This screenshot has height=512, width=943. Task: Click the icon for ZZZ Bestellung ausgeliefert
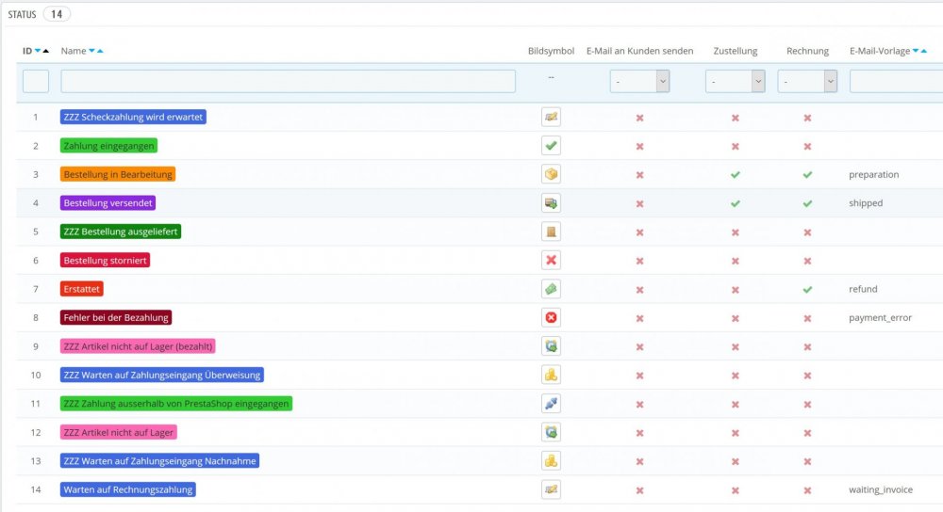551,232
